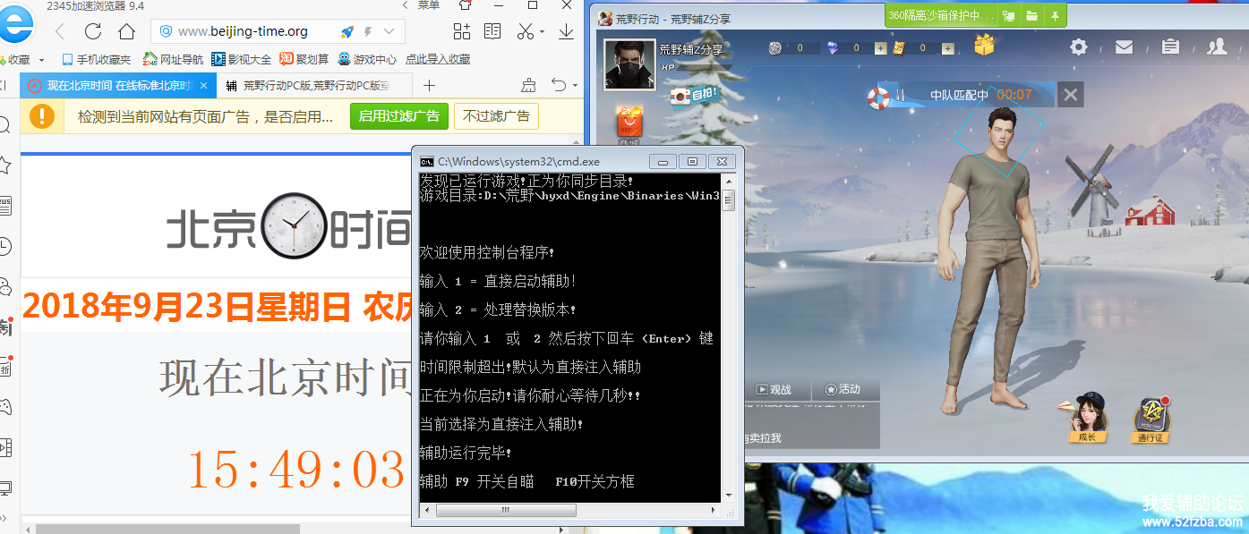Click 点此导入收藏 link
Image resolution: width=1249 pixels, height=534 pixels.
point(438,59)
